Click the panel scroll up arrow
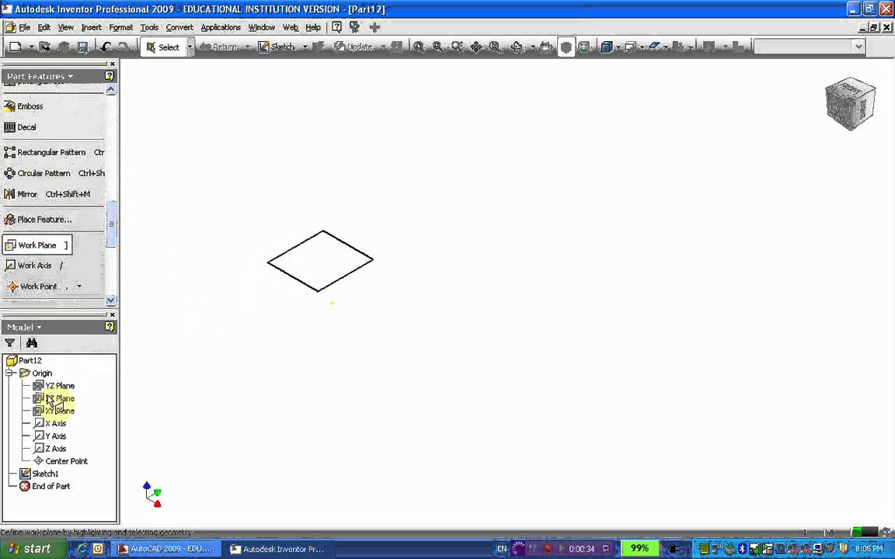This screenshot has width=895, height=559. [x=111, y=89]
